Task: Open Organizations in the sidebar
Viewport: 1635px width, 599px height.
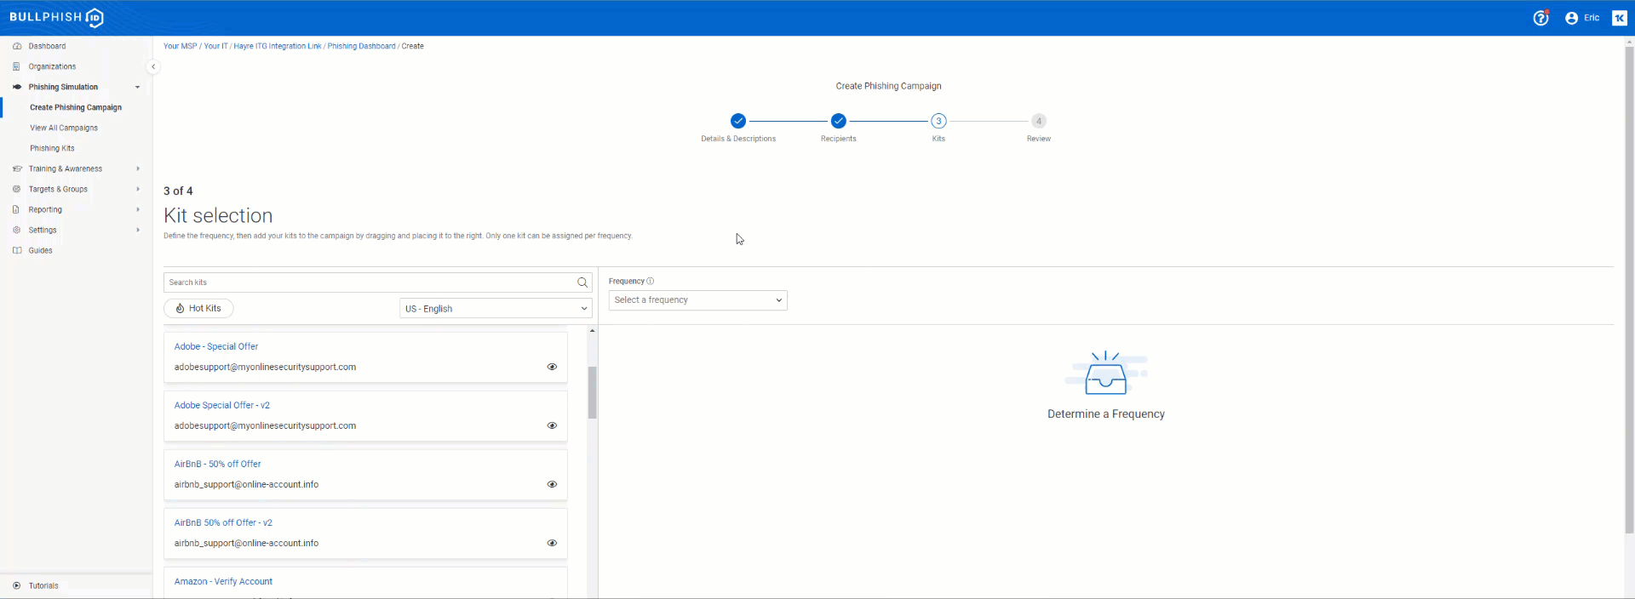Action: [52, 66]
